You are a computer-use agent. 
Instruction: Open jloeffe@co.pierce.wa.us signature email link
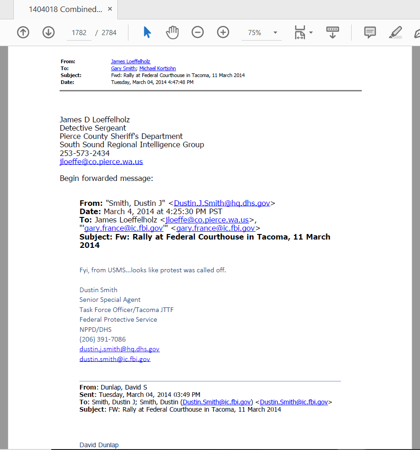[x=101, y=162]
